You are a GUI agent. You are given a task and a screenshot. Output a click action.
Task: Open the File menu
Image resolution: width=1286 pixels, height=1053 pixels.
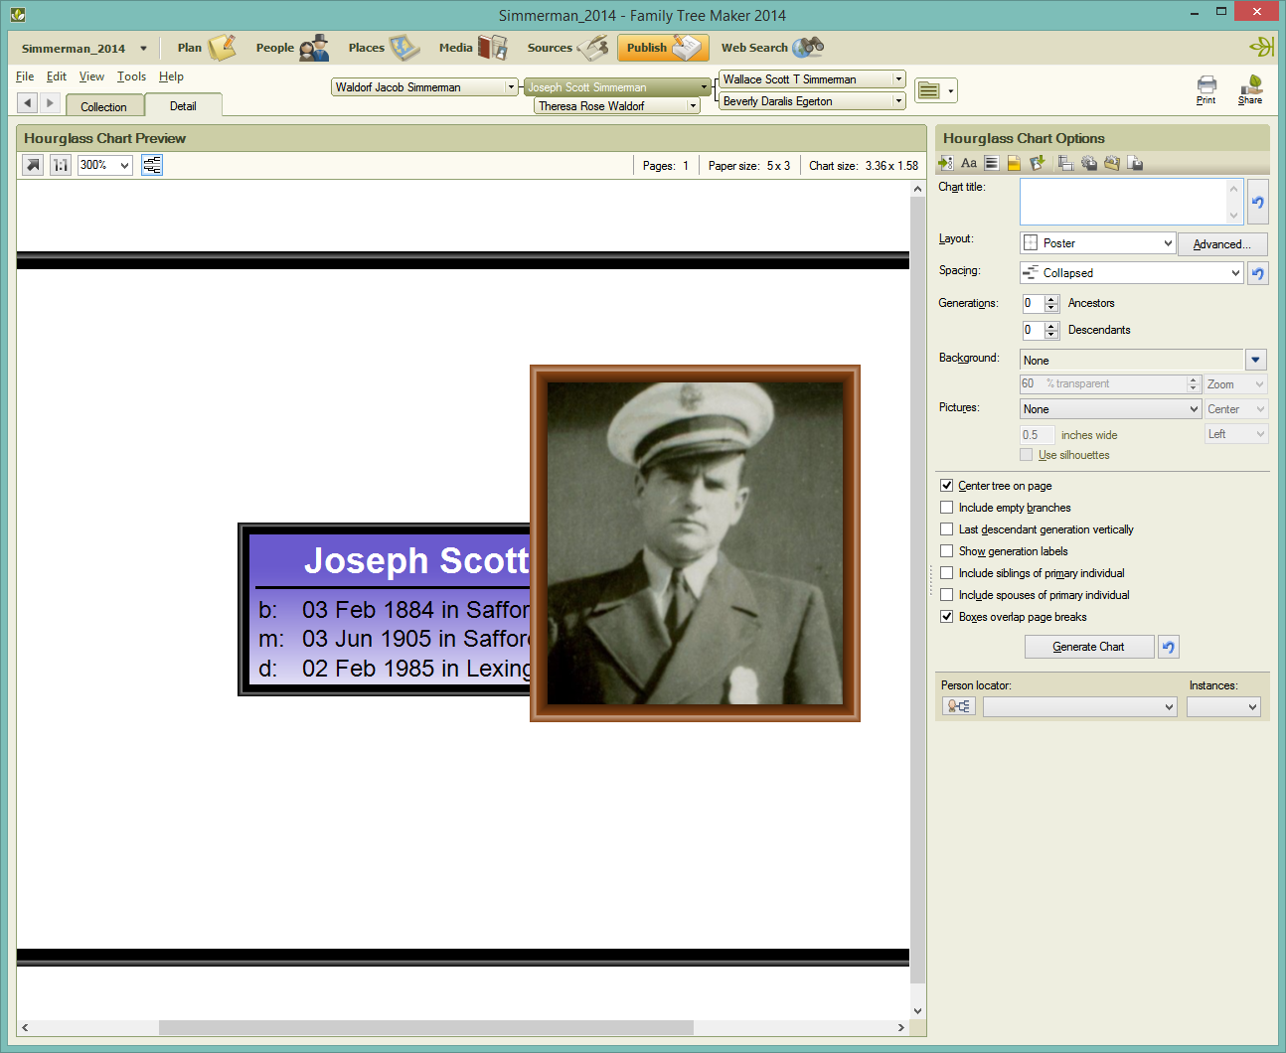tap(25, 76)
